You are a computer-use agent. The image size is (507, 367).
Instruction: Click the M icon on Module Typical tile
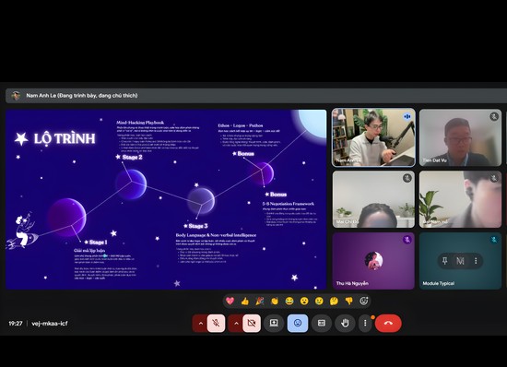coord(460,261)
